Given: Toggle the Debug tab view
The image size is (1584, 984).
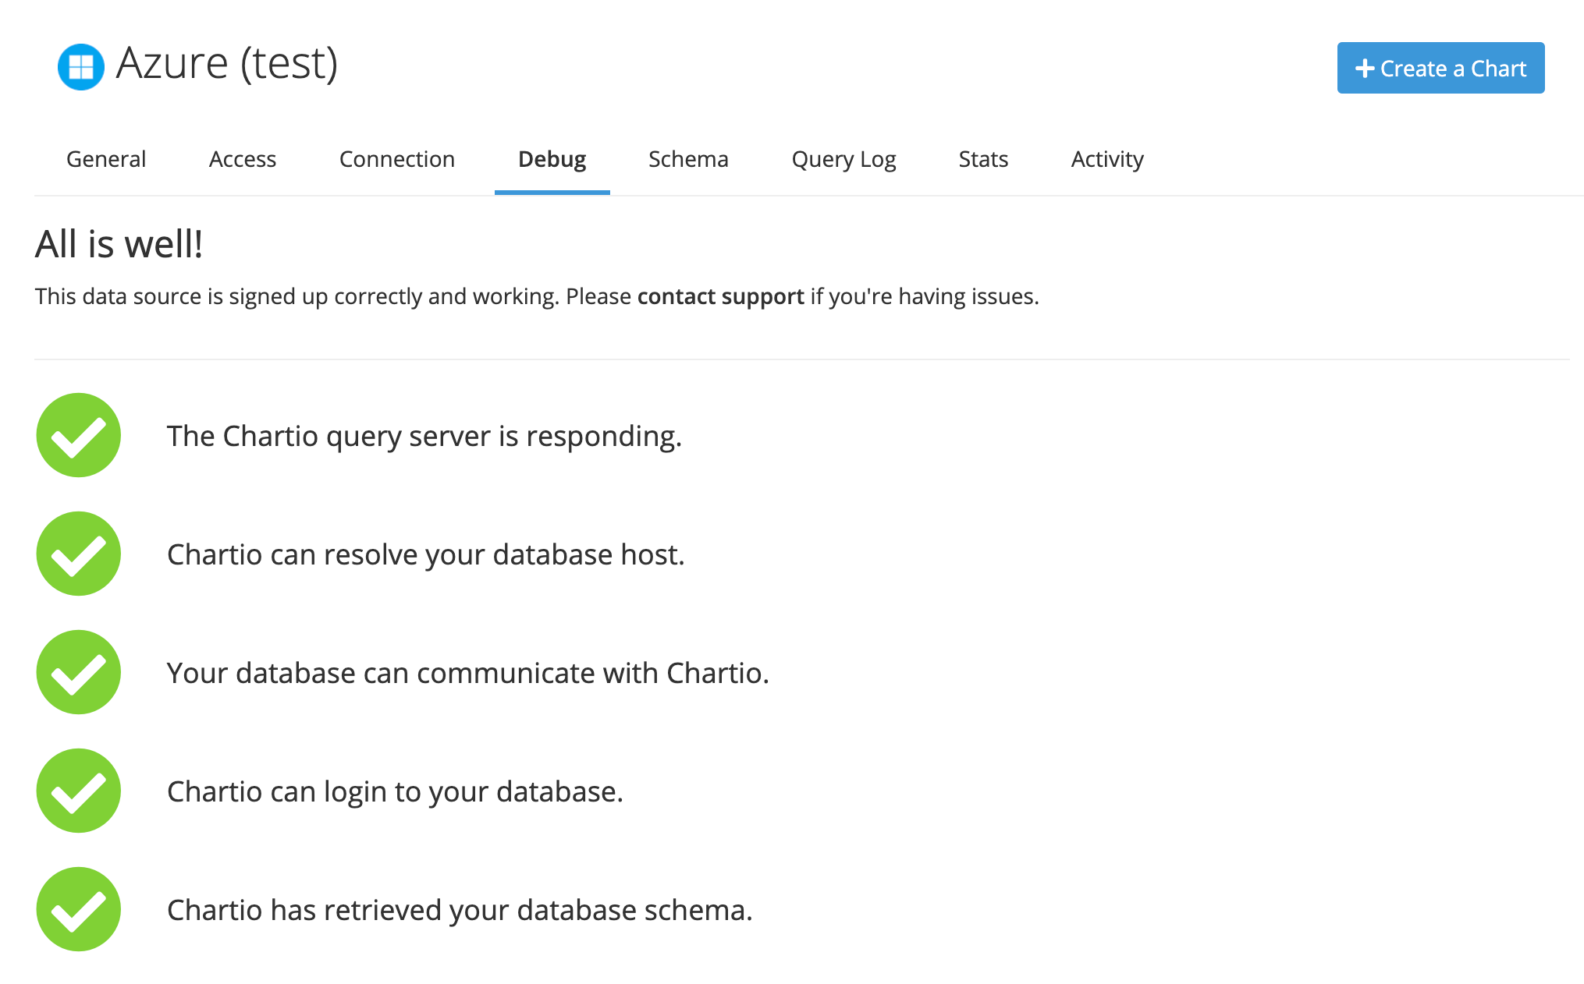Looking at the screenshot, I should tap(551, 159).
